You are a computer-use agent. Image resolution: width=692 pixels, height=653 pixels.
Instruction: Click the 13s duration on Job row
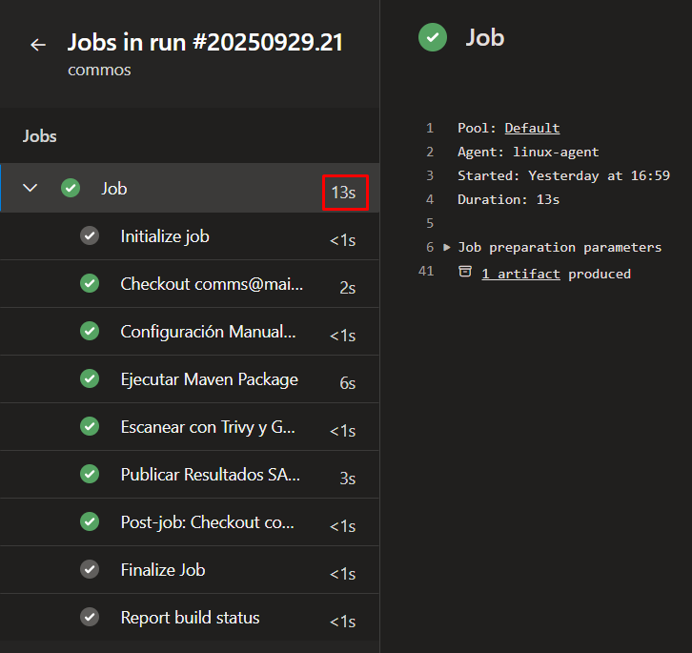point(343,193)
